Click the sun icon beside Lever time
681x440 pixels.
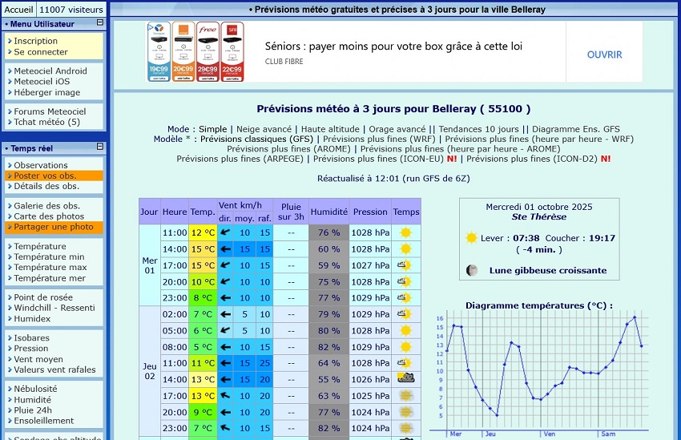point(472,238)
